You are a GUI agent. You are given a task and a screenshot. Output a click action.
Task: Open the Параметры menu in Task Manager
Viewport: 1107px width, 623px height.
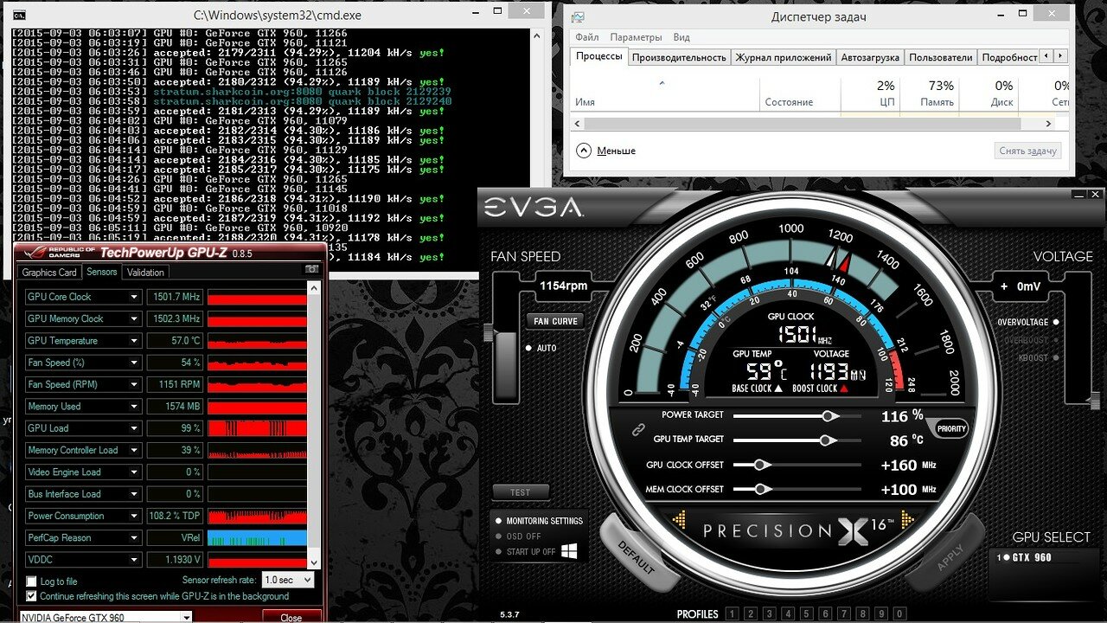tap(636, 37)
